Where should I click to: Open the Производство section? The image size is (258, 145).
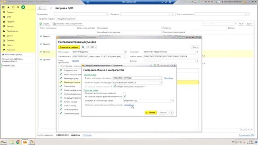12,31
